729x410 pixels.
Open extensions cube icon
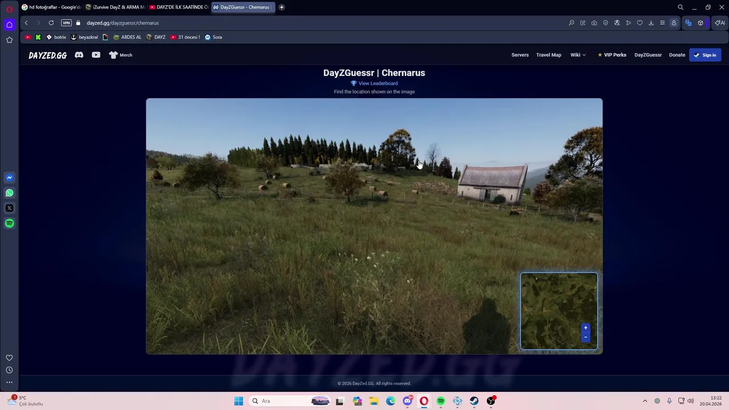[701, 23]
